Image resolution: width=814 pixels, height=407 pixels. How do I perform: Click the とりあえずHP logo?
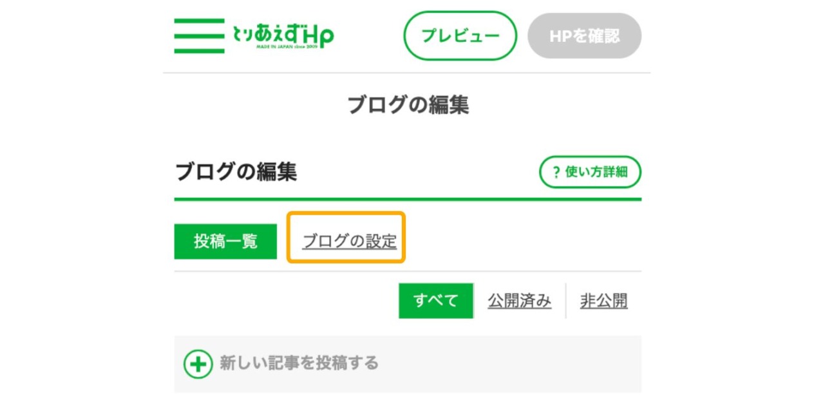(283, 35)
